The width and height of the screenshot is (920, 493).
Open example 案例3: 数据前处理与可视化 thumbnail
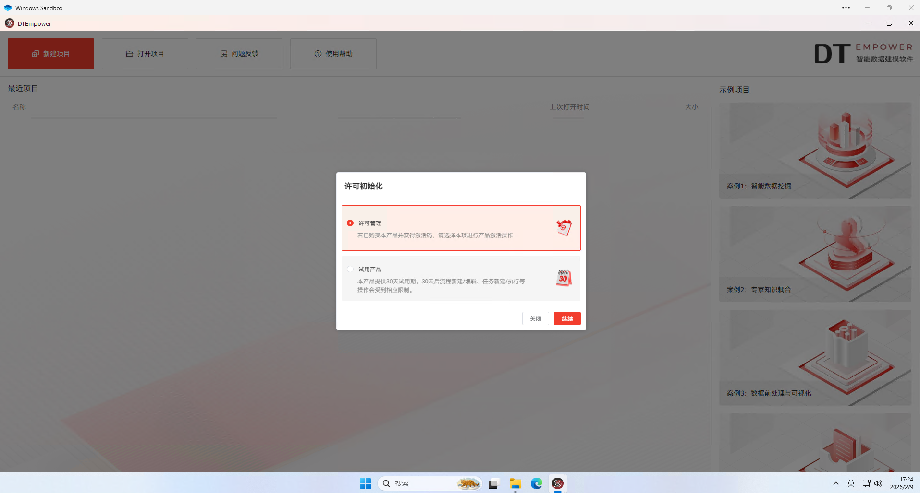[x=815, y=357]
